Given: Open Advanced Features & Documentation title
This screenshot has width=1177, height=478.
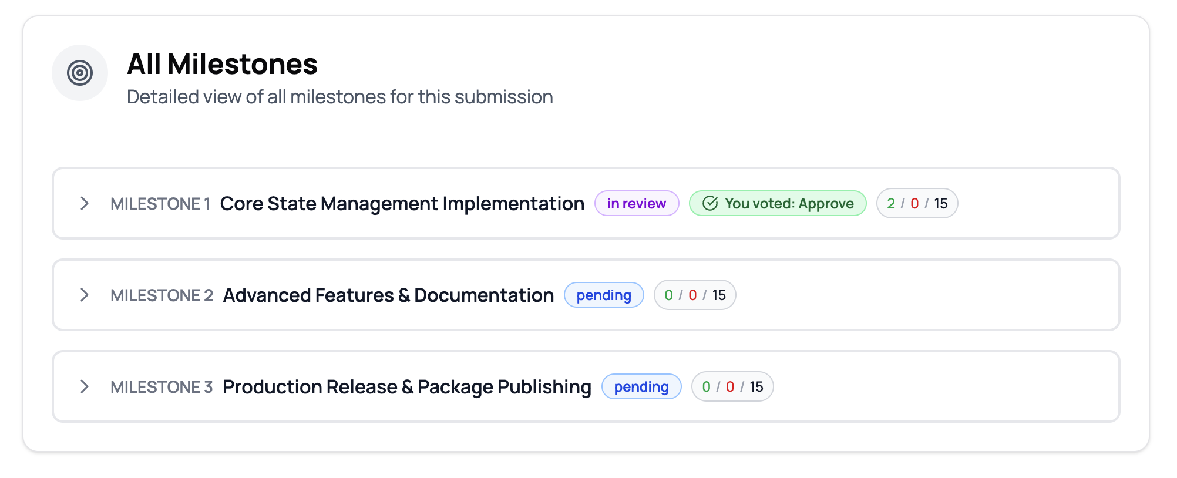Looking at the screenshot, I should 388,295.
